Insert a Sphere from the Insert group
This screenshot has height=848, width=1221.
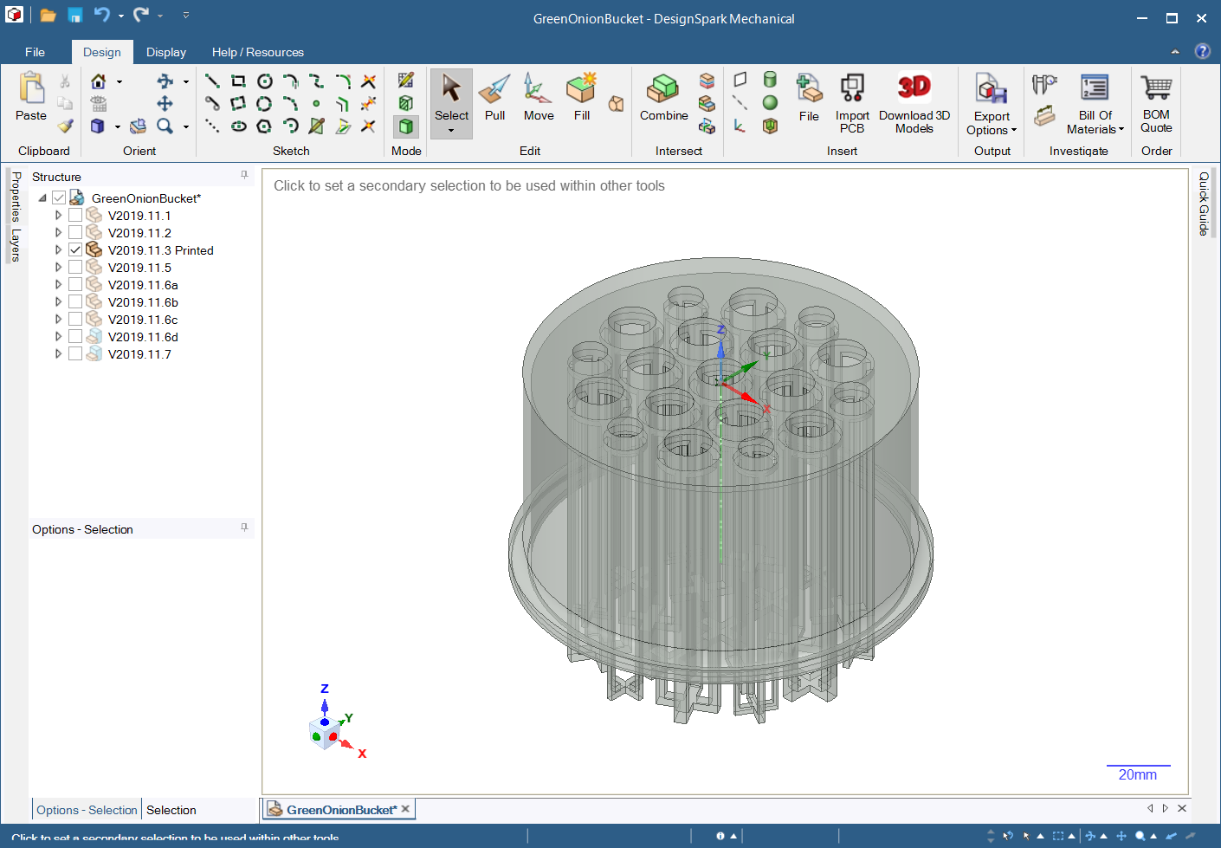coord(770,103)
